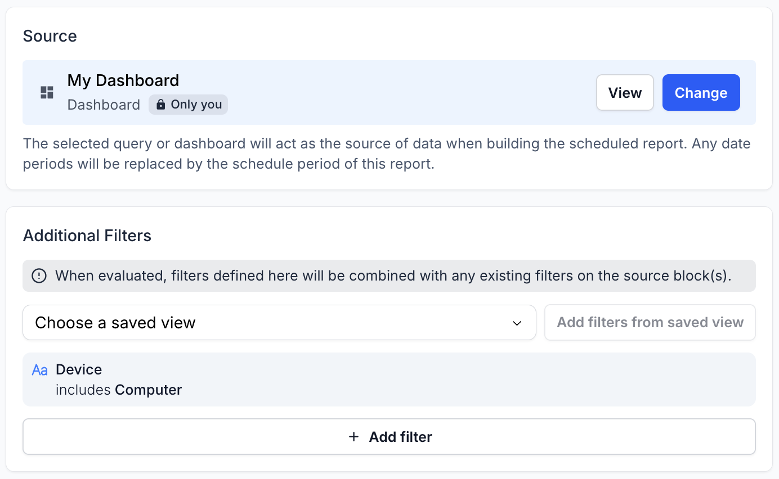The width and height of the screenshot is (779, 479).
Task: Open the Choose a saved view dropdown
Action: tap(279, 323)
